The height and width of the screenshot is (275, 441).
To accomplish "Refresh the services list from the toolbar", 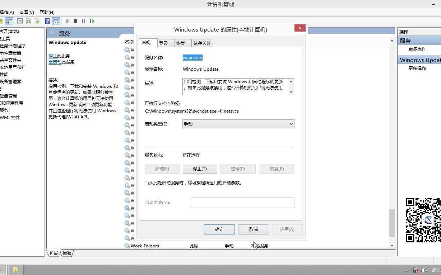I will [x=29, y=21].
